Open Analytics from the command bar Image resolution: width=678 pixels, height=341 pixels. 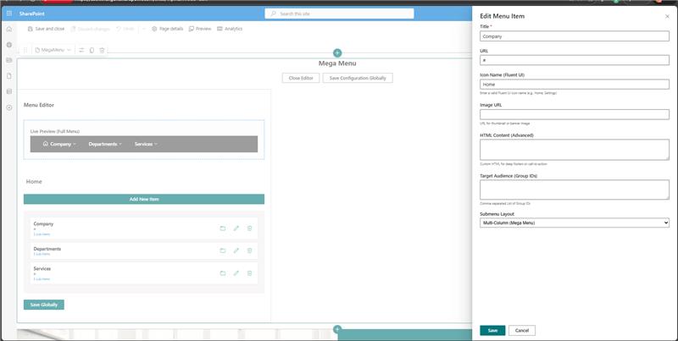230,29
